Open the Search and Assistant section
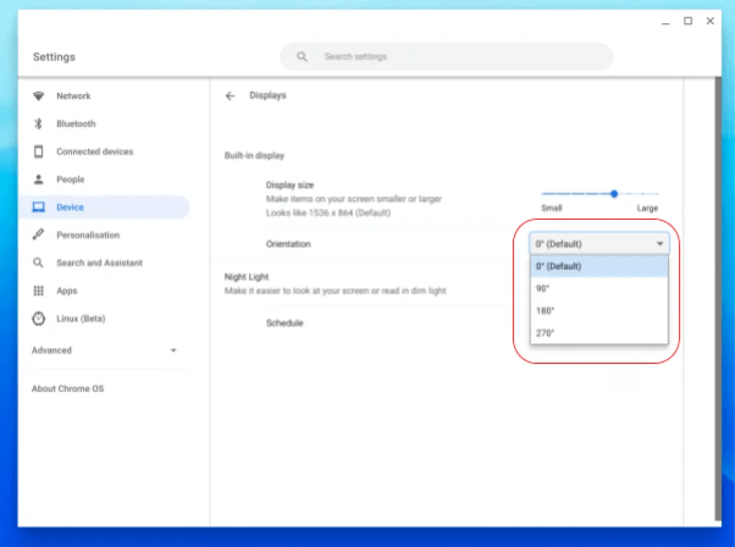The image size is (735, 547). click(x=99, y=263)
